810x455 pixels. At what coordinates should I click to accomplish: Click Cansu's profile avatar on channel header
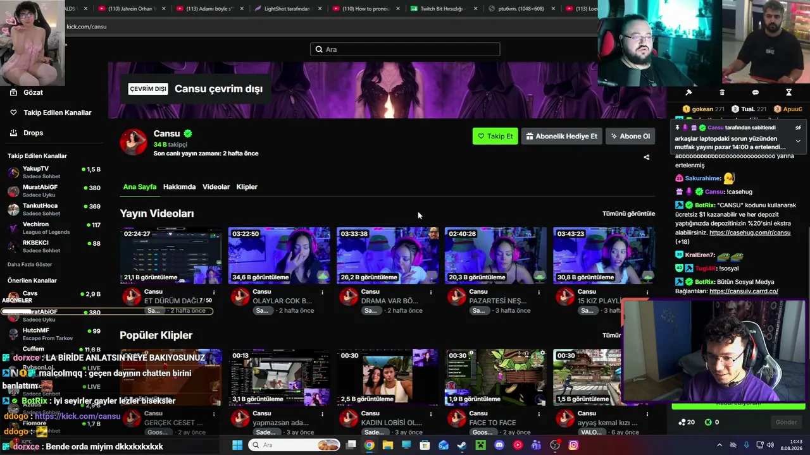point(134,142)
